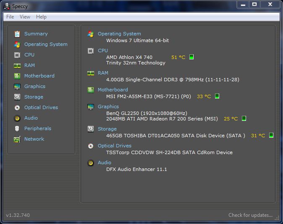
Task: Click the storage temperature 31 °C value
Action: (258, 136)
